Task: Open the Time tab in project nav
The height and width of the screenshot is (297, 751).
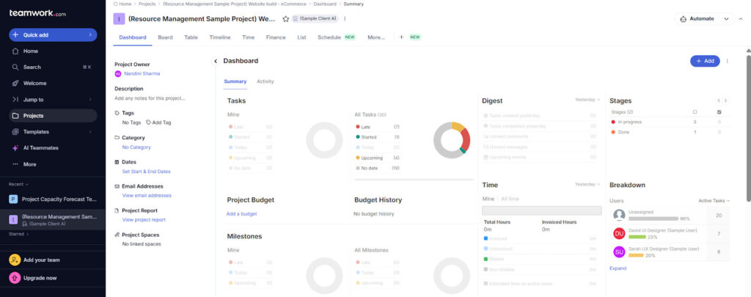Action: click(248, 37)
